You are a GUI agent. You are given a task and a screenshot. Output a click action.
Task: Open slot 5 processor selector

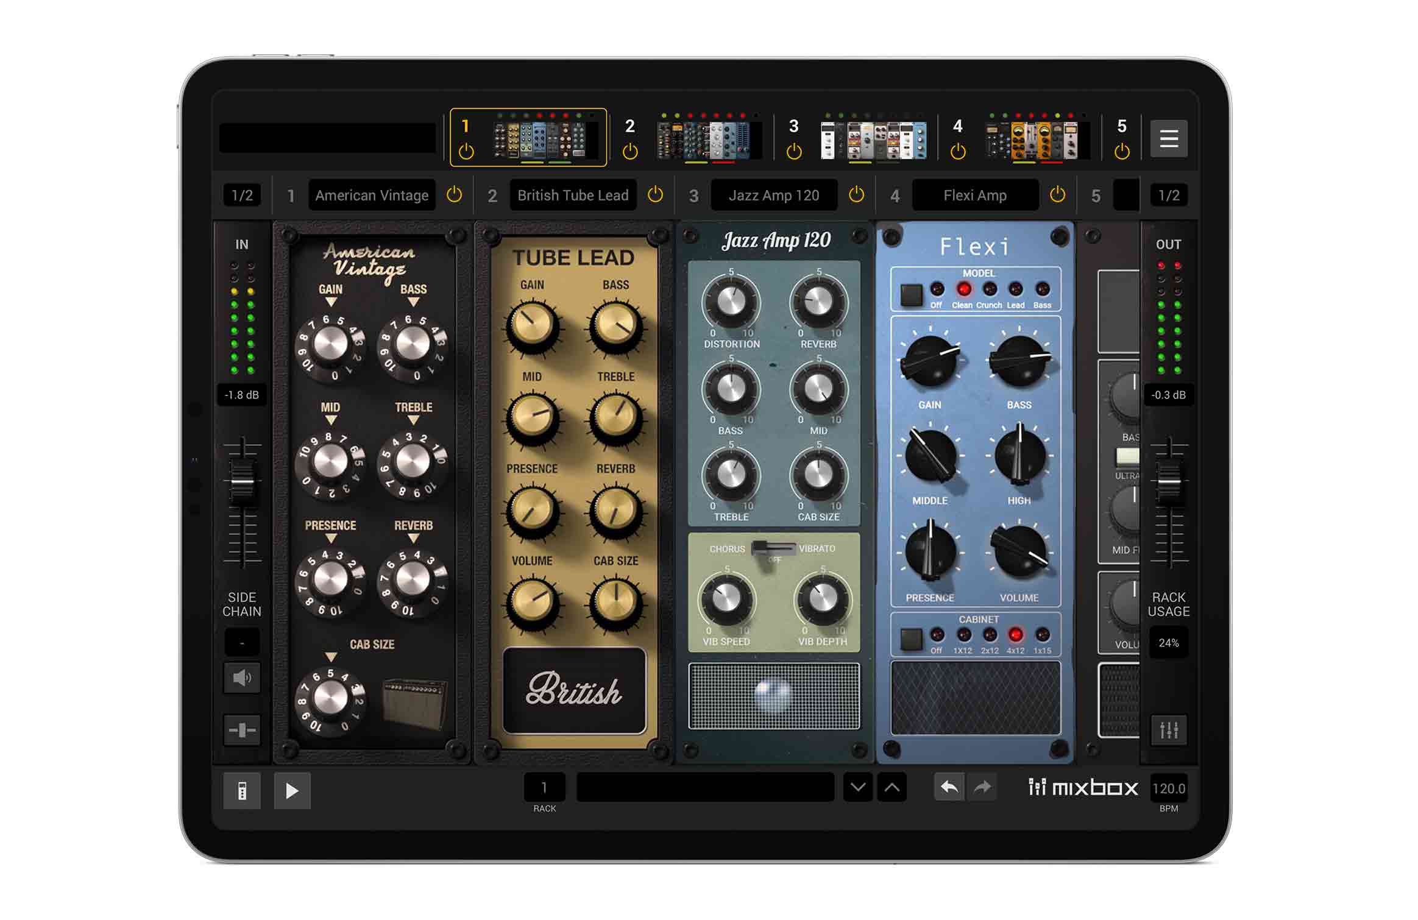(1126, 195)
